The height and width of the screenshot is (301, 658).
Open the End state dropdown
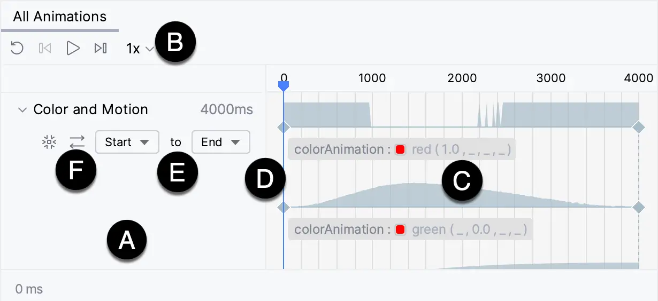pos(220,142)
